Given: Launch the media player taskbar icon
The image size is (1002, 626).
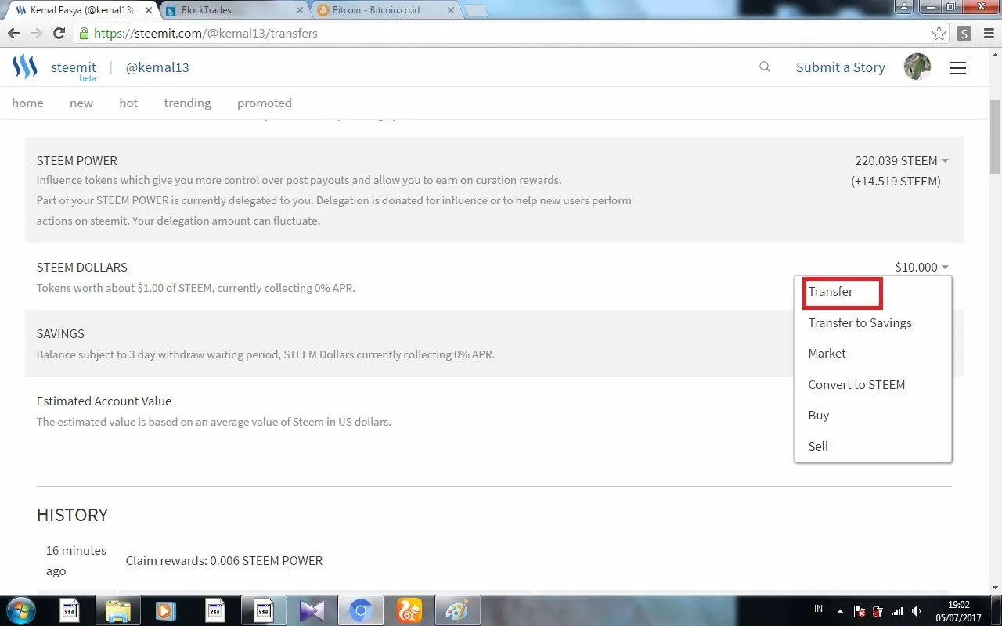Looking at the screenshot, I should coord(165,610).
